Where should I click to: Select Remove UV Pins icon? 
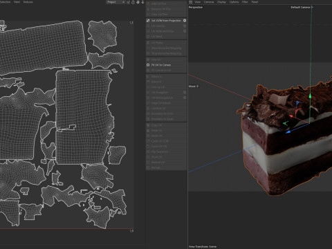pos(148,9)
